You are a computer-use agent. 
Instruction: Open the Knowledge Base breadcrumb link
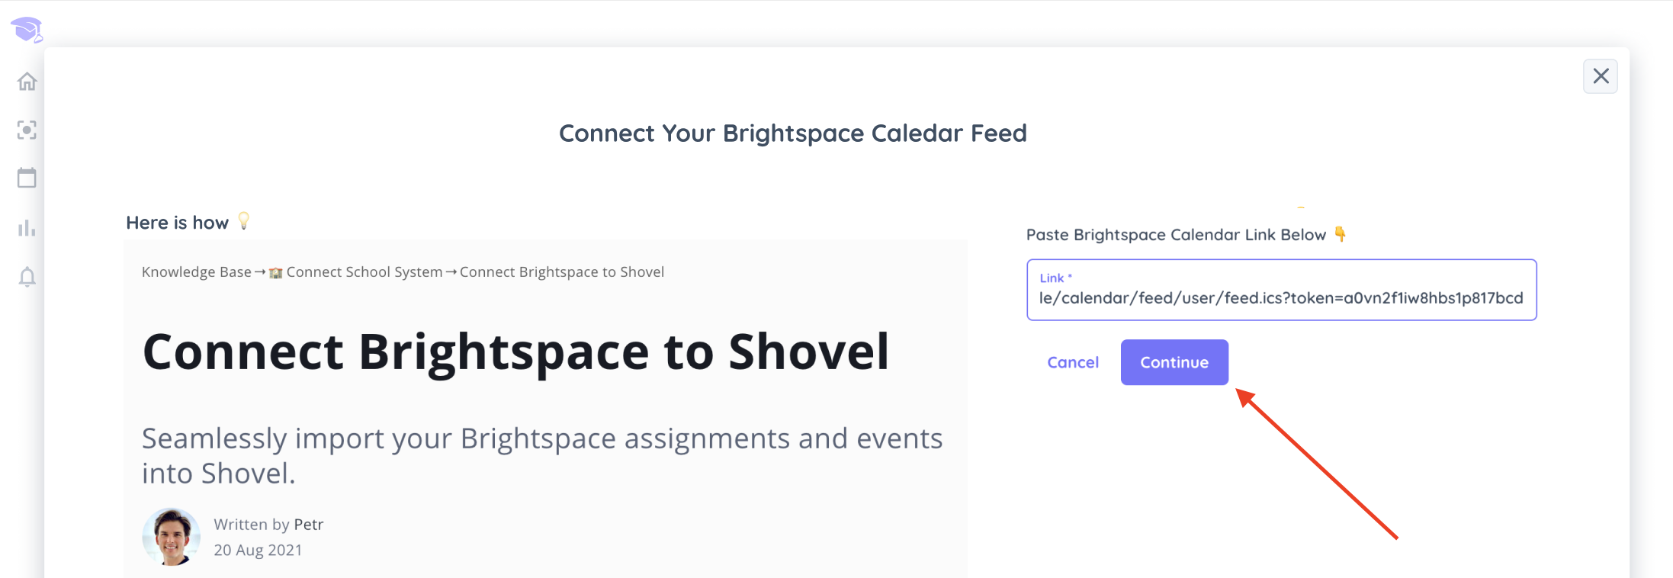pos(197,272)
